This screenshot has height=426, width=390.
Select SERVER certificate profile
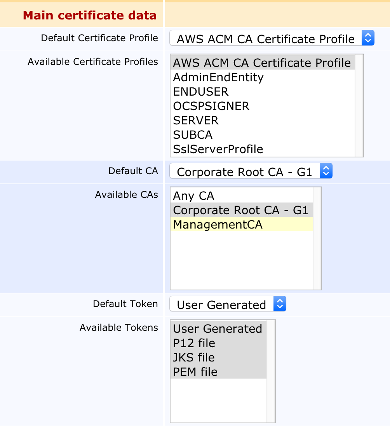point(196,120)
